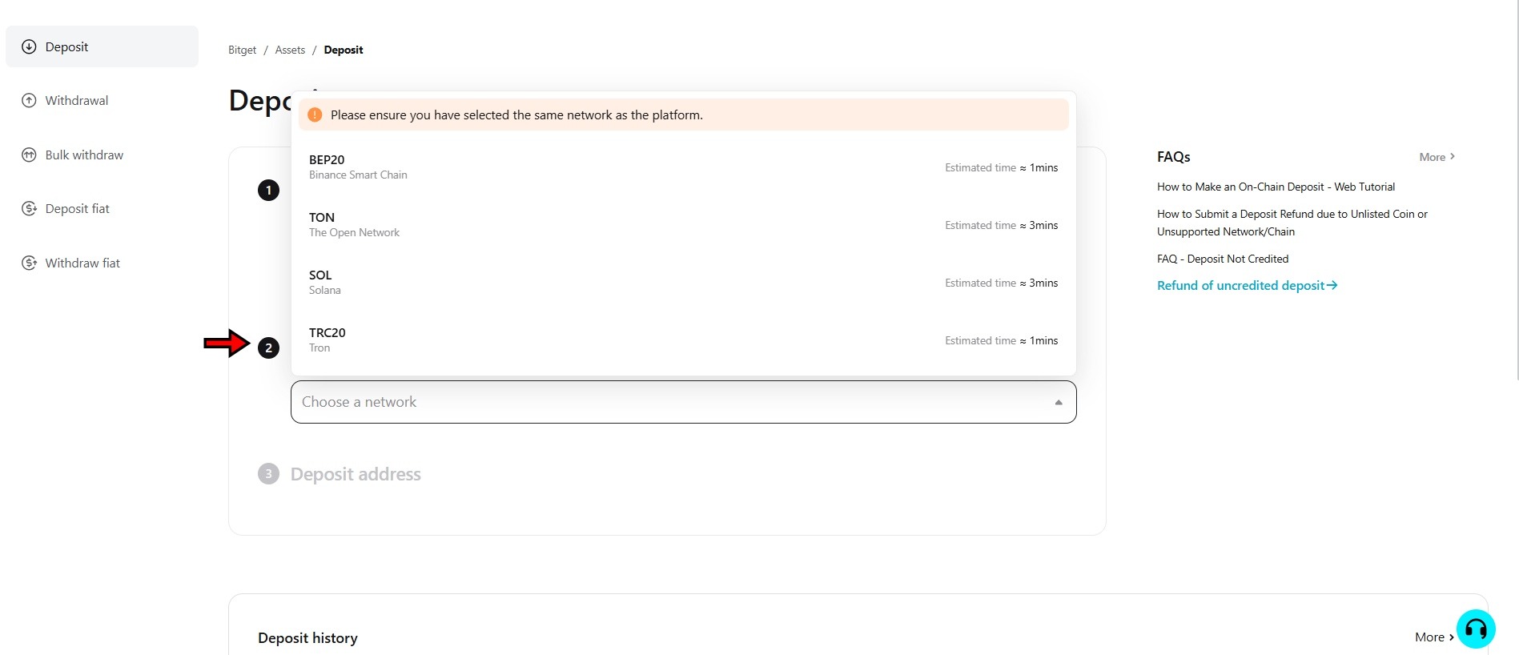
Task: Click the estimated time for SOL
Action: pyautogui.click(x=1001, y=283)
